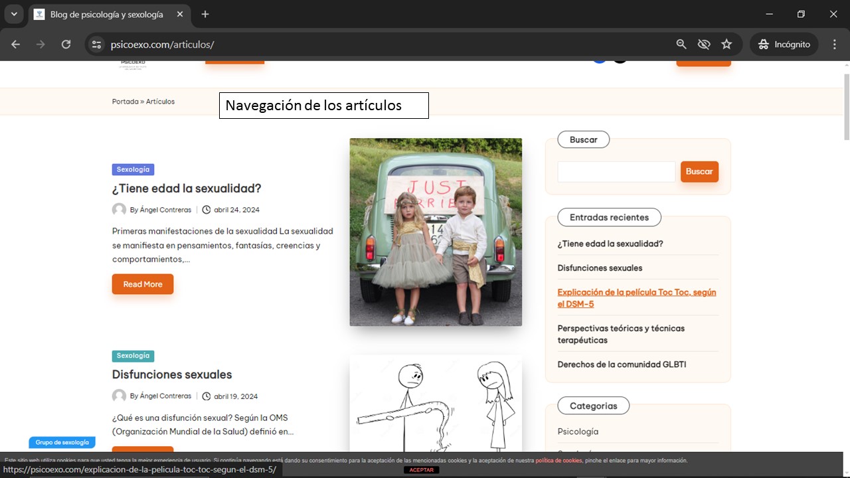Screen dimensions: 850x478
Task: View site information icon beside URL
Action: pyautogui.click(x=97, y=44)
